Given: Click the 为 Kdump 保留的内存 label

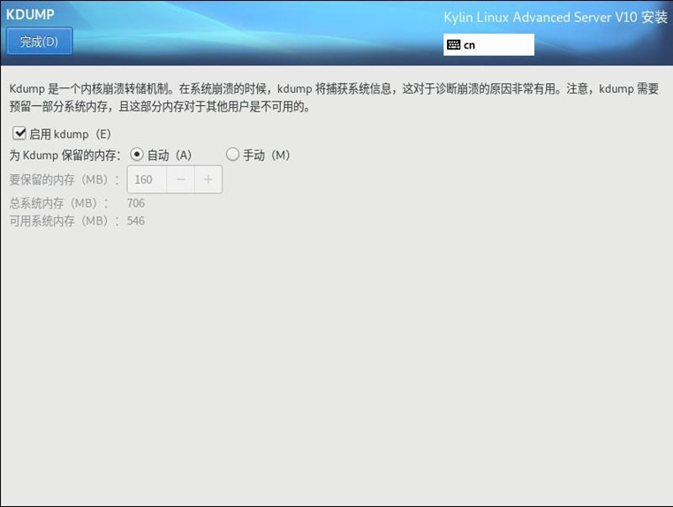Looking at the screenshot, I should click(x=65, y=155).
